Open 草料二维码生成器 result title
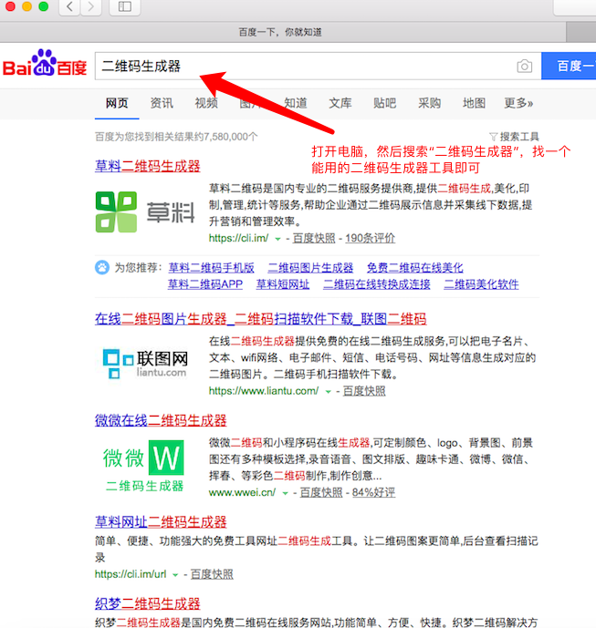This screenshot has height=628, width=596. point(148,166)
